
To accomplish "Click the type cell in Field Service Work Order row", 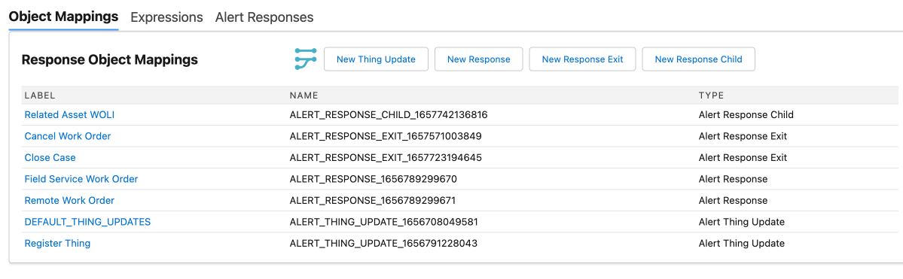I will (x=733, y=179).
